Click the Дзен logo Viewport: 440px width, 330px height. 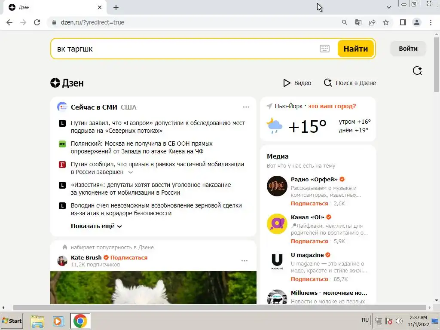[x=67, y=83]
